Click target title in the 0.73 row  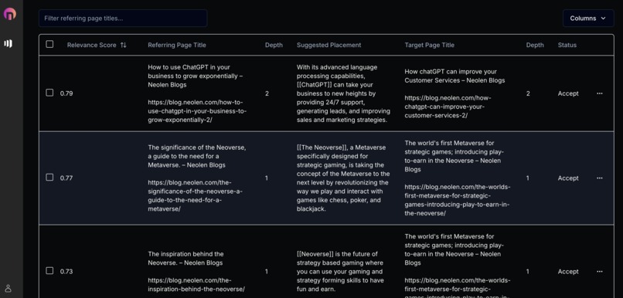454,249
